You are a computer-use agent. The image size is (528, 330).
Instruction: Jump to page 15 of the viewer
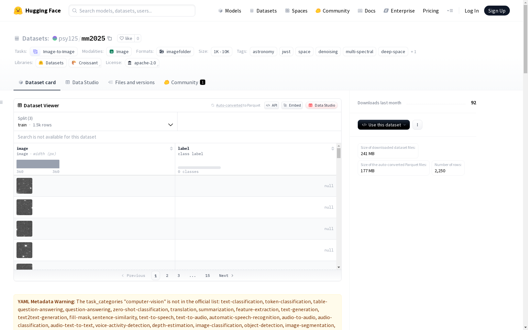208,276
